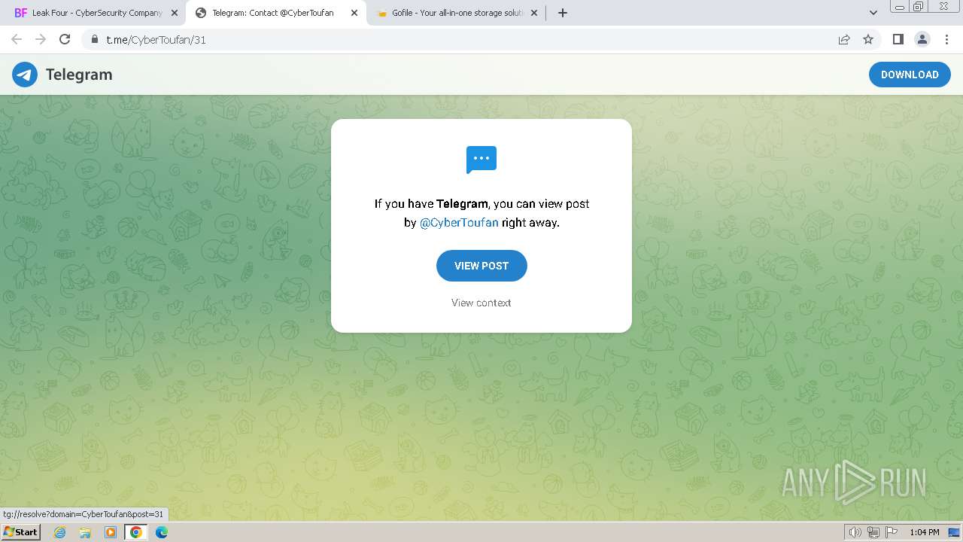The width and height of the screenshot is (963, 542).
Task: Close the Gofile tab
Action: pyautogui.click(x=535, y=13)
